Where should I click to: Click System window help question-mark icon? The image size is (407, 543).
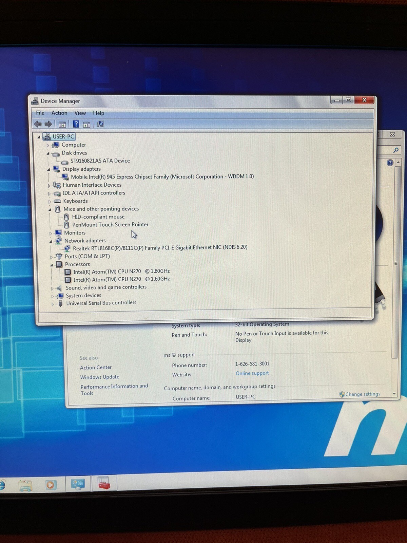(390, 163)
